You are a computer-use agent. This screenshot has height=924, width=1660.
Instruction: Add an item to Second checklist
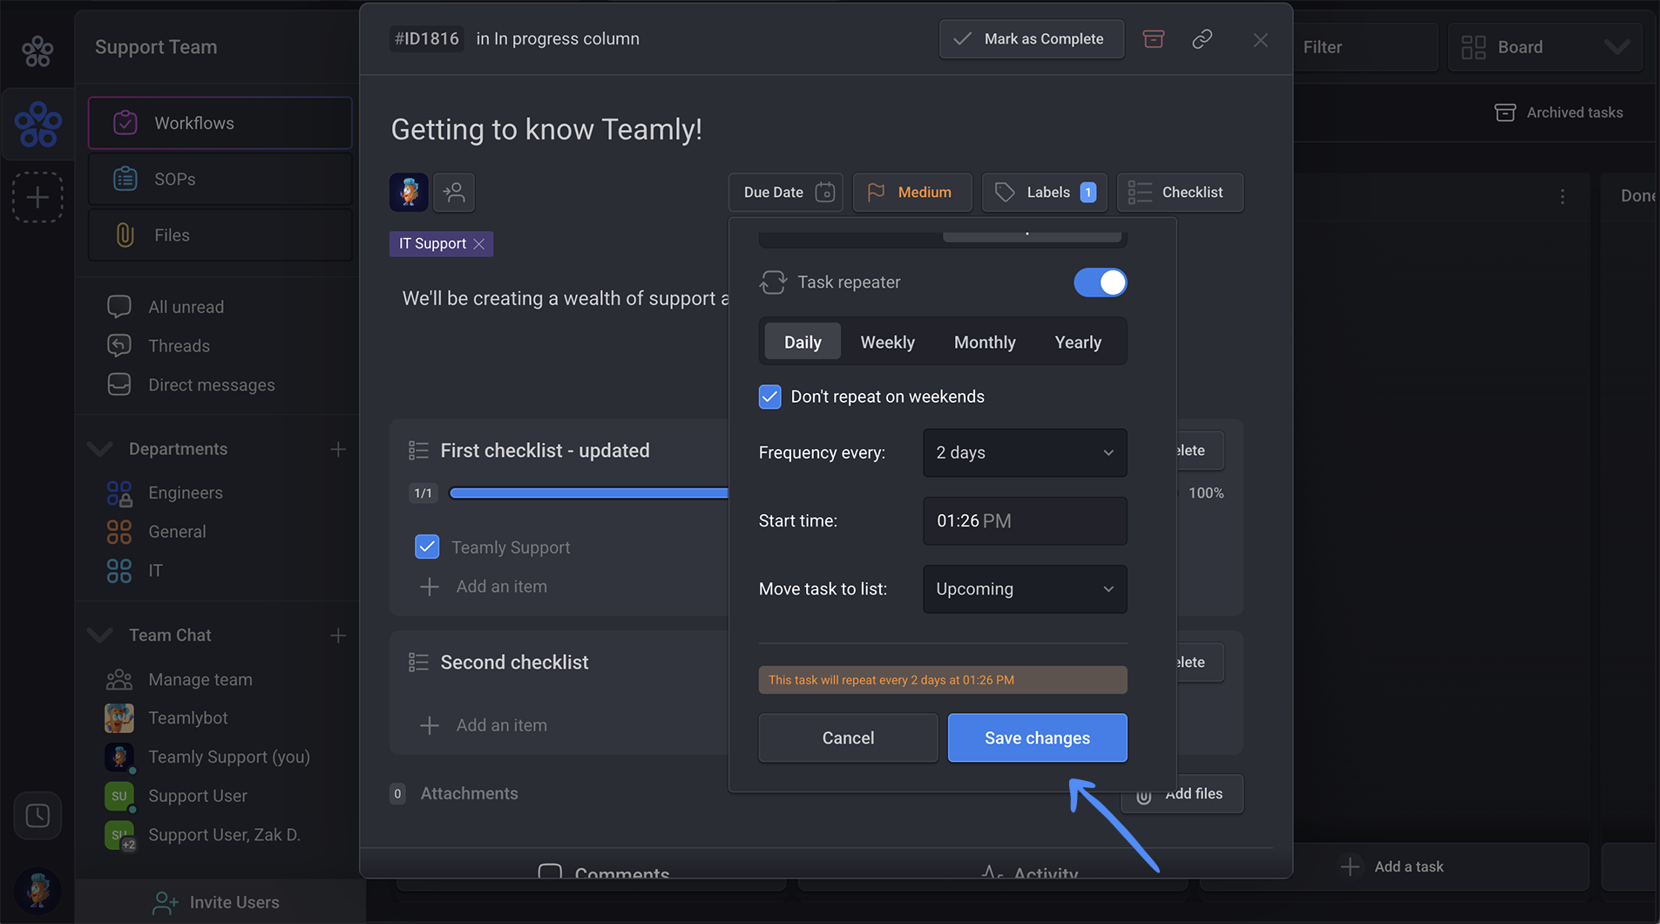pyautogui.click(x=484, y=725)
